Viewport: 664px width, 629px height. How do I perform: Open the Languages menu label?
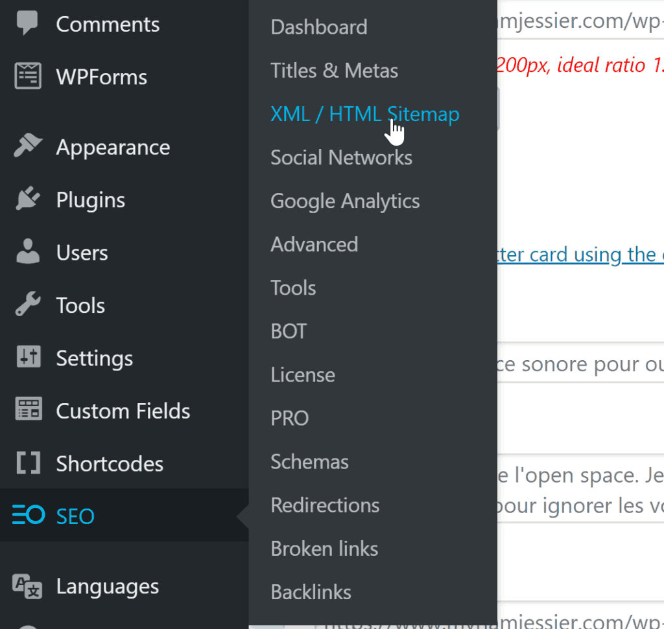pos(108,587)
